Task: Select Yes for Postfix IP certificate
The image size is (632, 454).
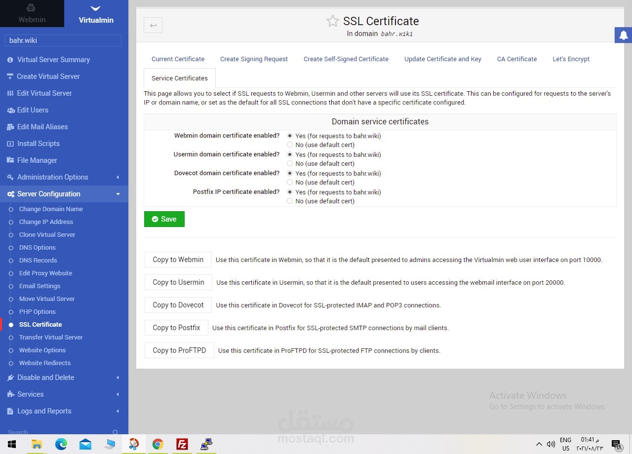Action: click(290, 192)
